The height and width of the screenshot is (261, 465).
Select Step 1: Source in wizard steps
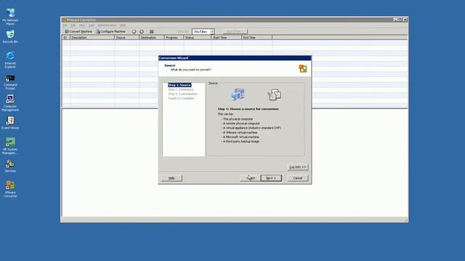pos(179,85)
